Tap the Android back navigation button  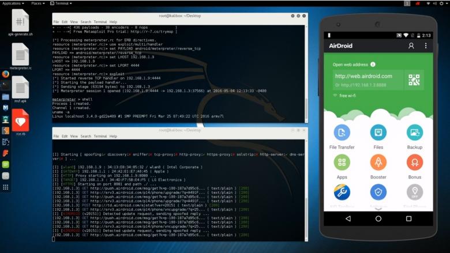[348, 218]
